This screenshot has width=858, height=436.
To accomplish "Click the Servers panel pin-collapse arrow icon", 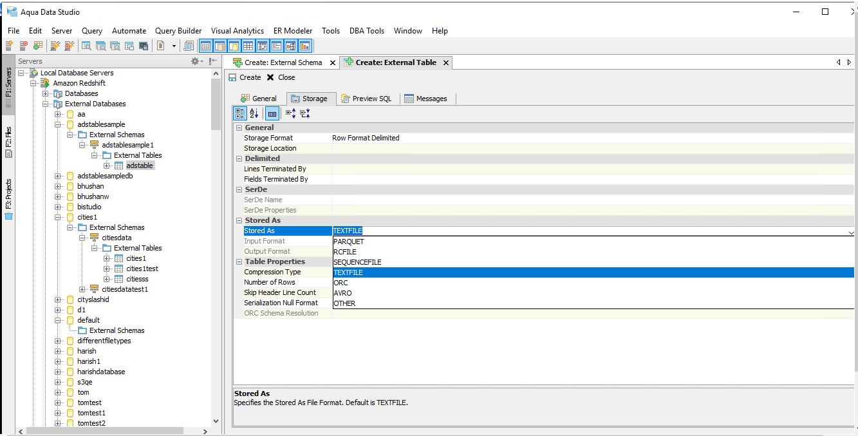I will (x=213, y=61).
